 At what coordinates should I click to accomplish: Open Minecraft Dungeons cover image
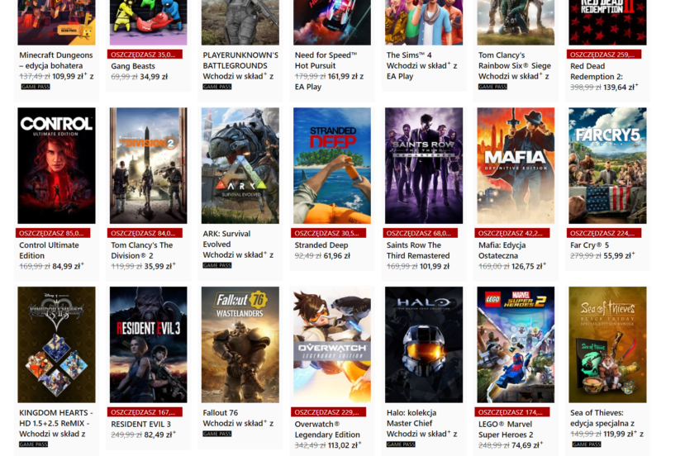(x=56, y=22)
